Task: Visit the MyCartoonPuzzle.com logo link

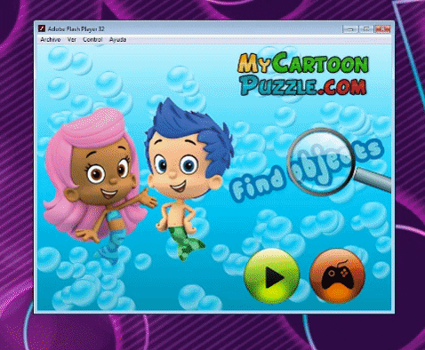Action: 303,74
